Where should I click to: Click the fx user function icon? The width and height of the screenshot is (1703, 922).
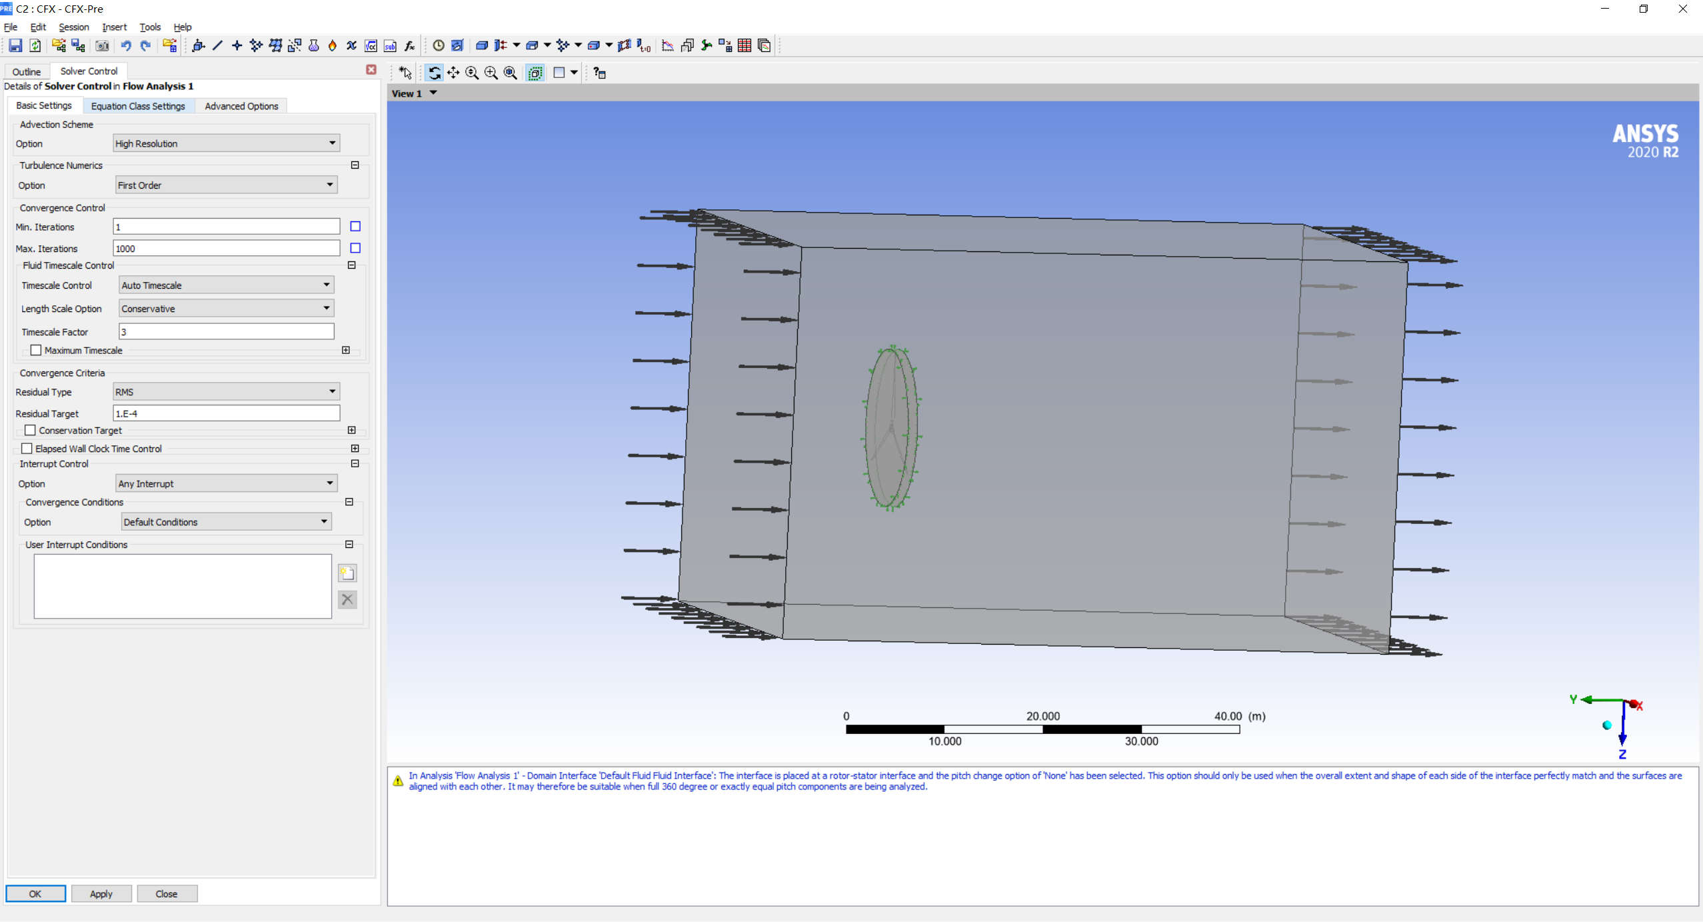point(410,45)
